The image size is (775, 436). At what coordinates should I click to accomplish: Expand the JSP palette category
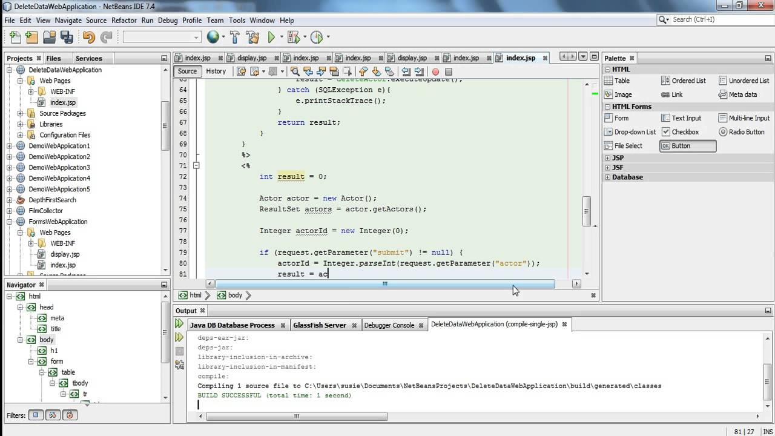pyautogui.click(x=608, y=158)
